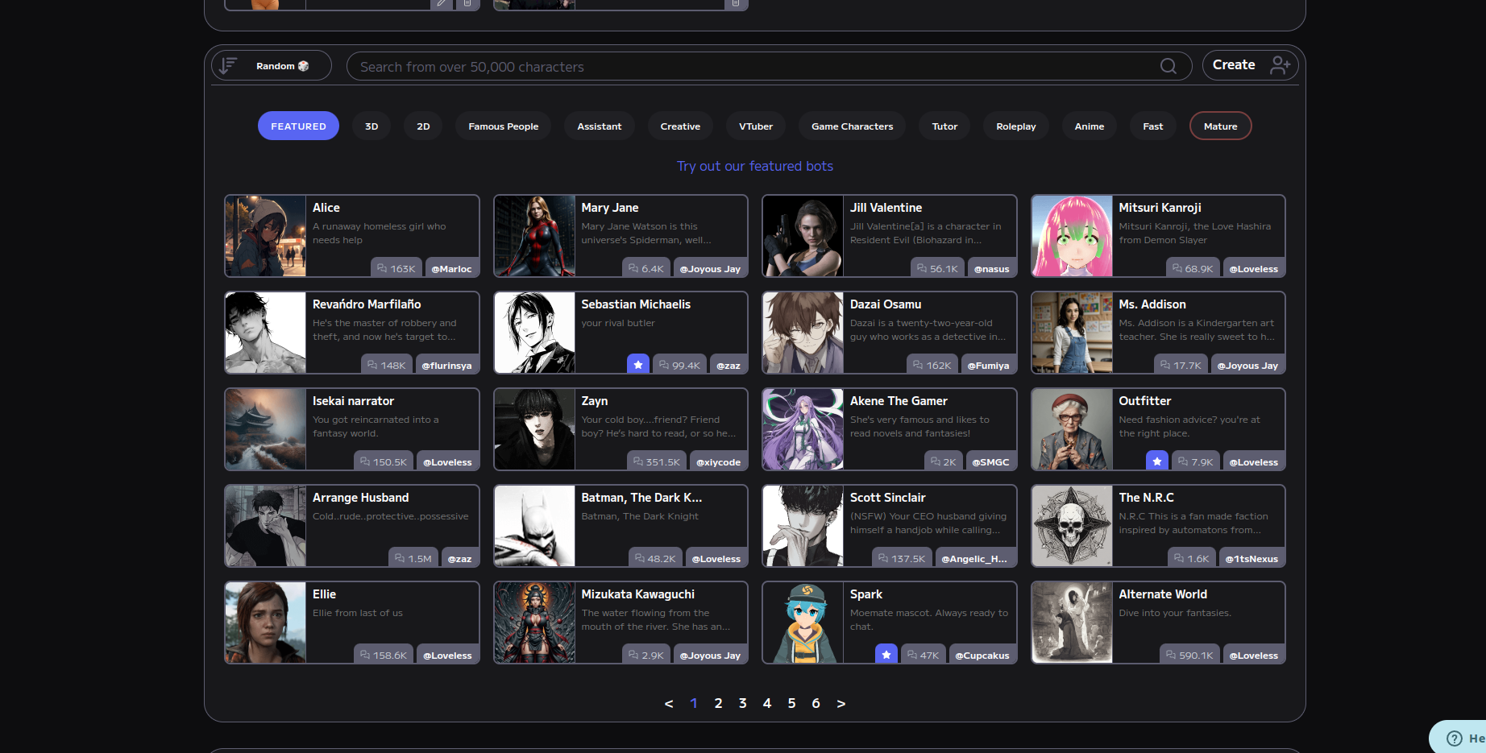Click the star badge on Outfitter card
1486x753 pixels.
pyautogui.click(x=1157, y=461)
